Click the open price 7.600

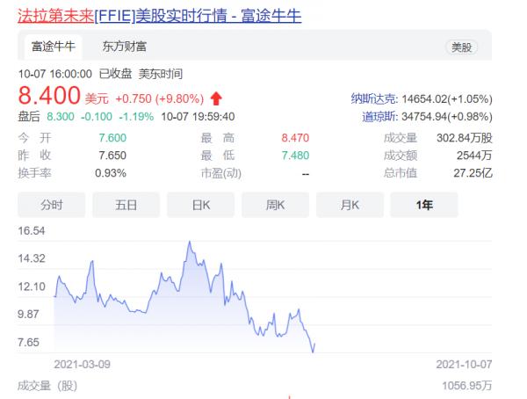pos(112,138)
